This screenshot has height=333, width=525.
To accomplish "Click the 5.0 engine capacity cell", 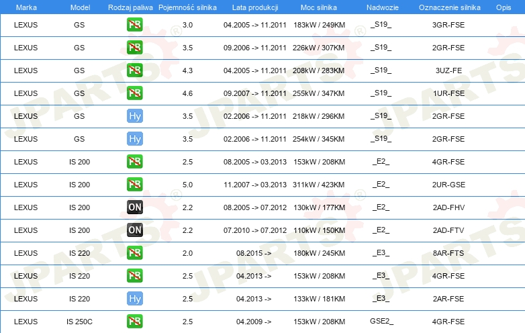I will point(187,185).
